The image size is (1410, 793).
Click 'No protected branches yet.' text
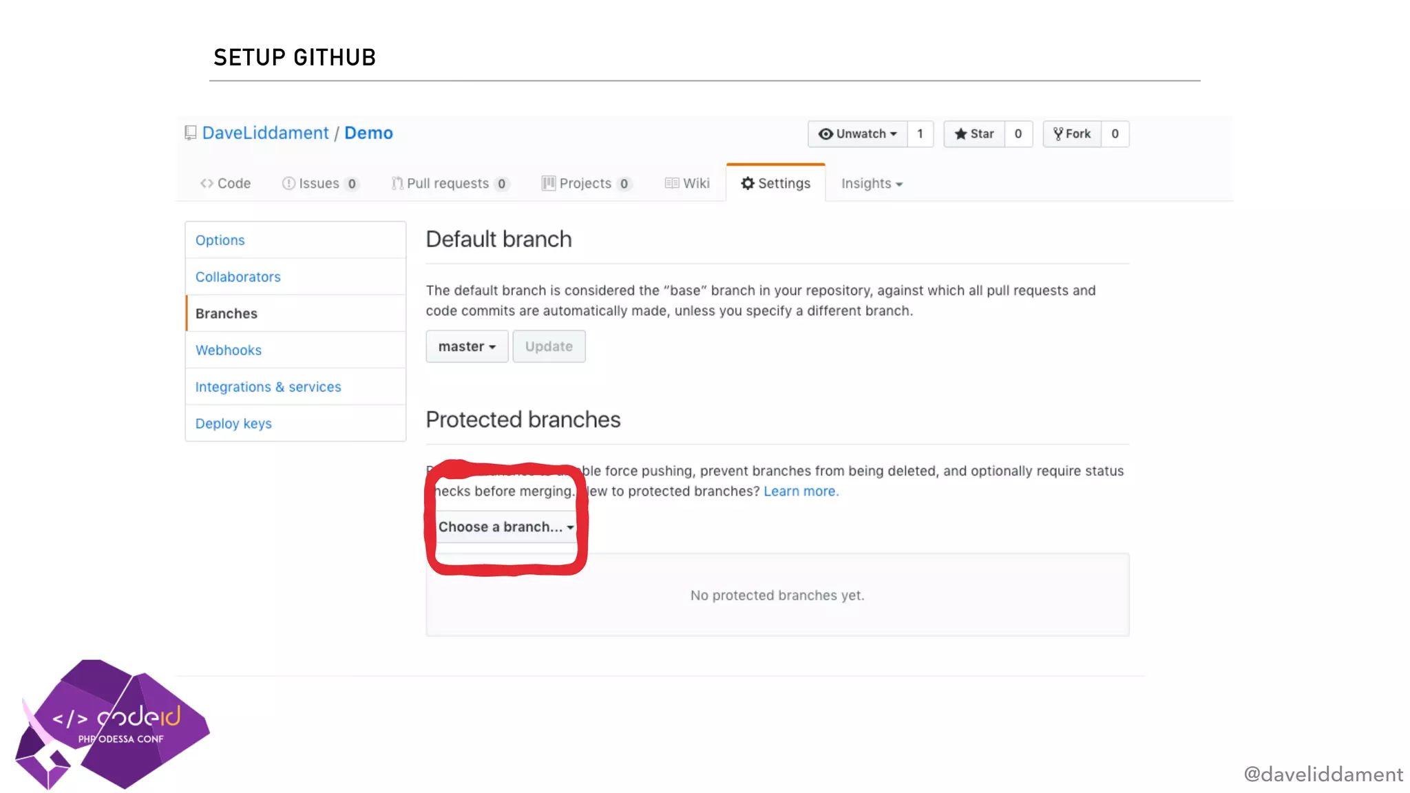pos(777,595)
